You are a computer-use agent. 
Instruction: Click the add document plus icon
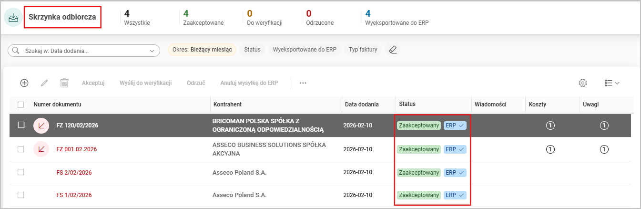(x=24, y=83)
